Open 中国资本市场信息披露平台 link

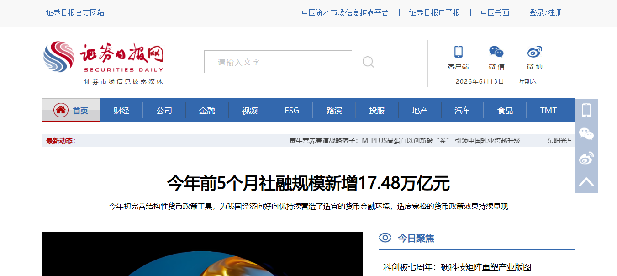[x=345, y=13]
